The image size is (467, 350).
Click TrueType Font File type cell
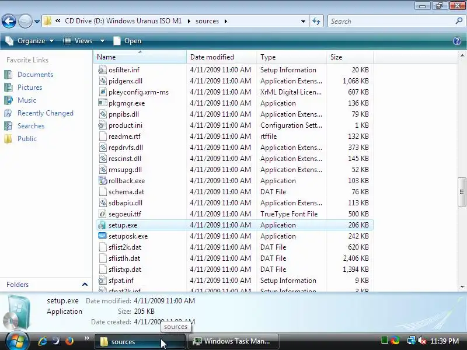(289, 214)
